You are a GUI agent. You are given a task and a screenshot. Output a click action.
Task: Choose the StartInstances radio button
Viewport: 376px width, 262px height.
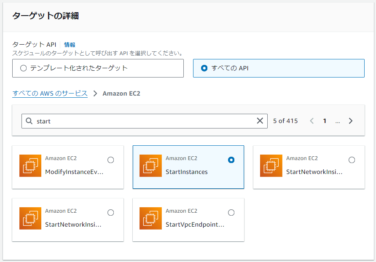click(x=231, y=160)
